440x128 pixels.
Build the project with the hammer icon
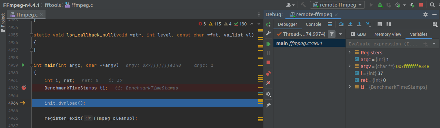303,5
